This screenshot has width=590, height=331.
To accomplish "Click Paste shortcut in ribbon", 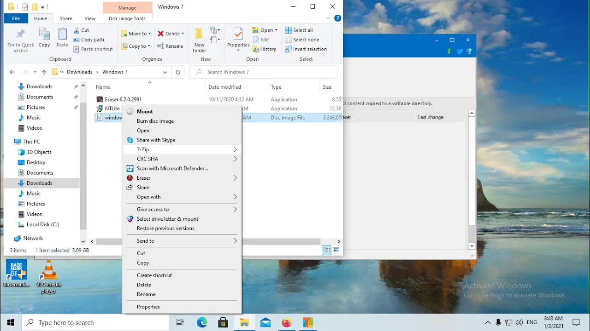I will coord(93,49).
